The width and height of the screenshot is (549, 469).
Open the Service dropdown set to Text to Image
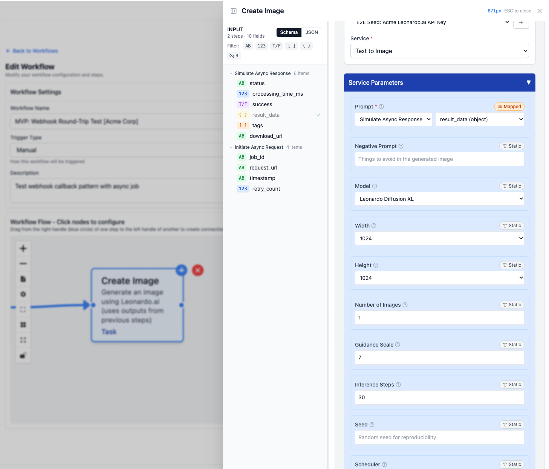point(439,51)
